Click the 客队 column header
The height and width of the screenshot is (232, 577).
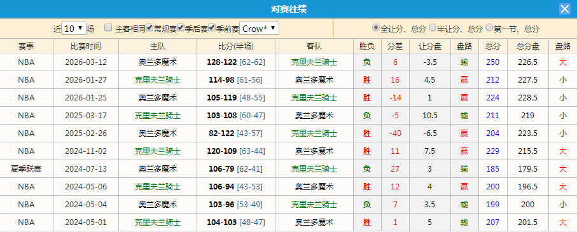click(314, 46)
